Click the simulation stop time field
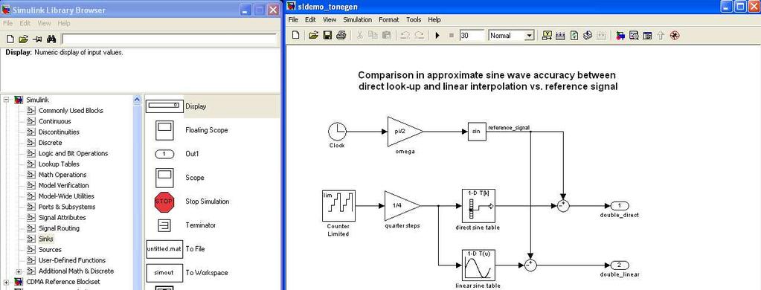Screen dimensions: 761x290 tap(472, 36)
